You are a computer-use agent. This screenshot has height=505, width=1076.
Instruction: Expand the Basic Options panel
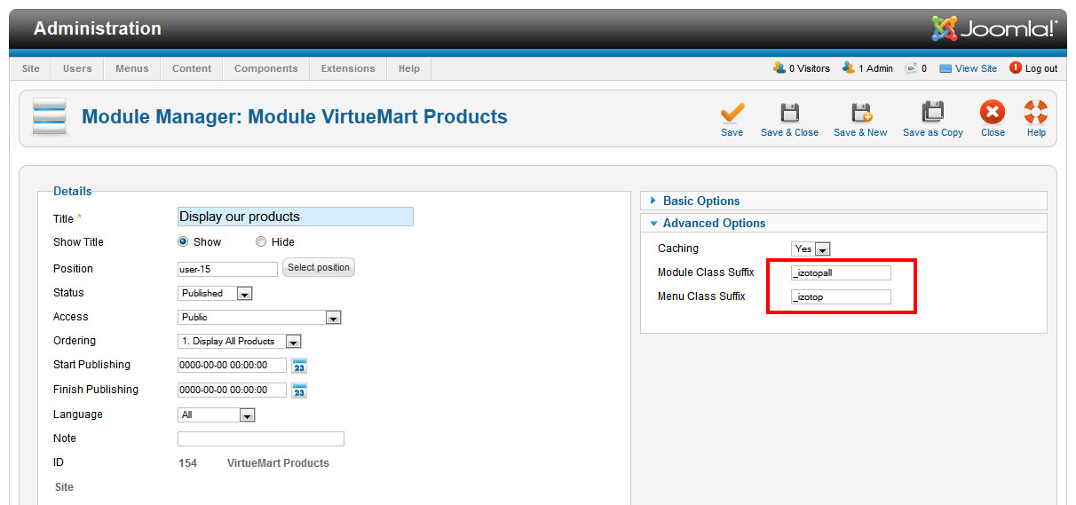tap(700, 201)
